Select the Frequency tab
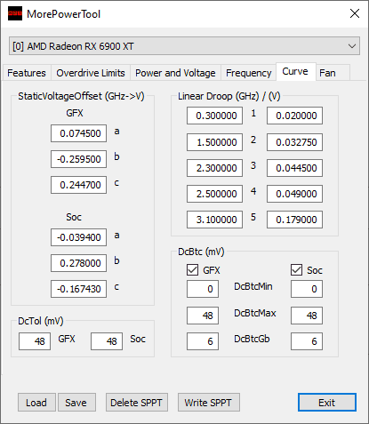Viewport: 369px width, 424px height. tap(249, 73)
